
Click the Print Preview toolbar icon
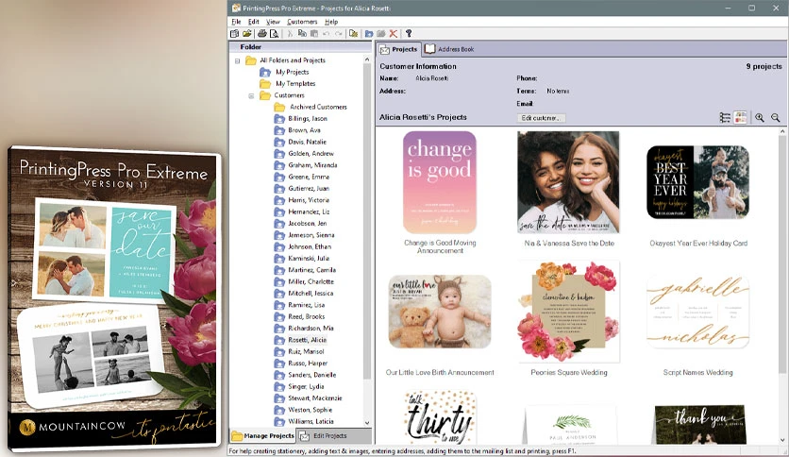(x=275, y=34)
